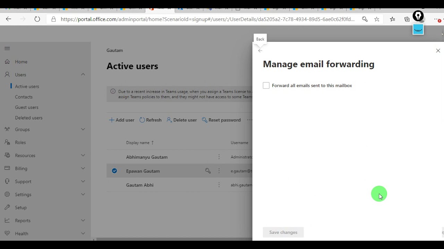Screen dimensions: 444x249
Task: Click the back arrow in the forwarding panel
Action: coord(260,50)
